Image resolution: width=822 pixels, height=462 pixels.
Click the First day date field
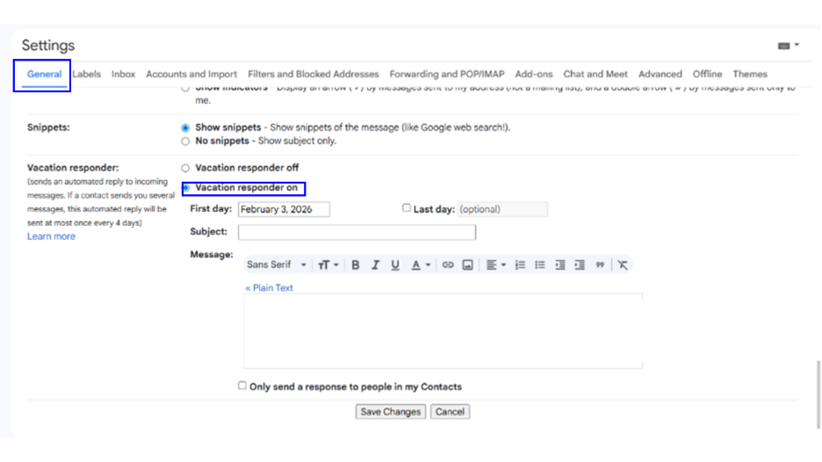click(x=284, y=209)
